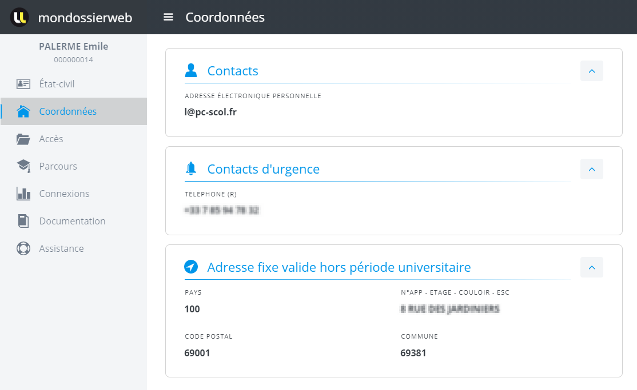Viewport: 637px width, 390px height.
Task: Collapse the Contacts d'urgence panel
Action: click(591, 169)
